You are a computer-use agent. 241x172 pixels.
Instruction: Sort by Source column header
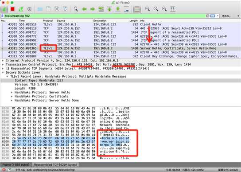click(x=61, y=21)
